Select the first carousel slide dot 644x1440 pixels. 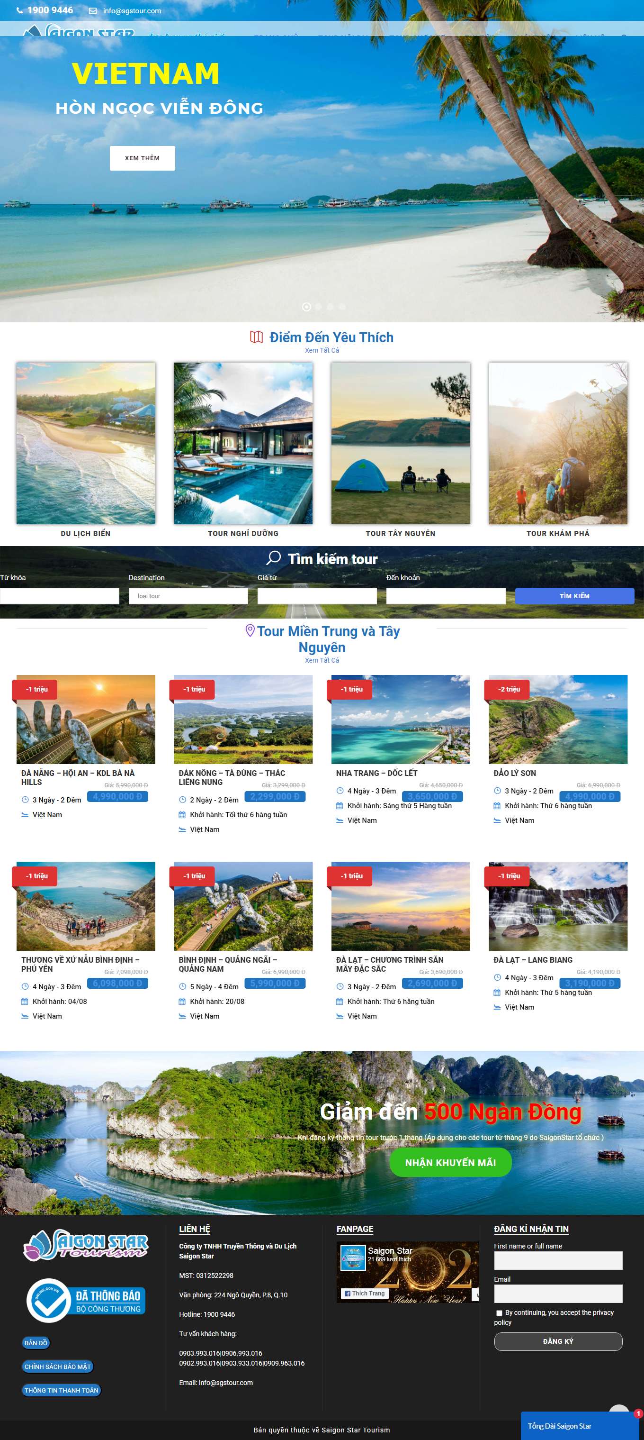pyautogui.click(x=306, y=306)
